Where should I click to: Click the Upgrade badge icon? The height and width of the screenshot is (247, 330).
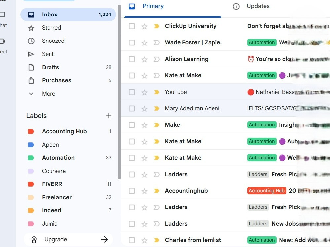(34, 239)
